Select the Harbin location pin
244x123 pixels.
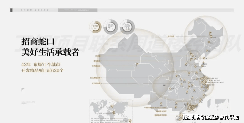click(x=211, y=36)
